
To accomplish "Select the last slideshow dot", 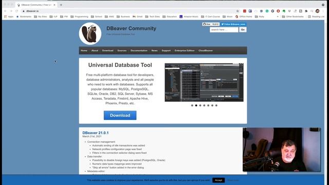I will [x=216, y=105].
